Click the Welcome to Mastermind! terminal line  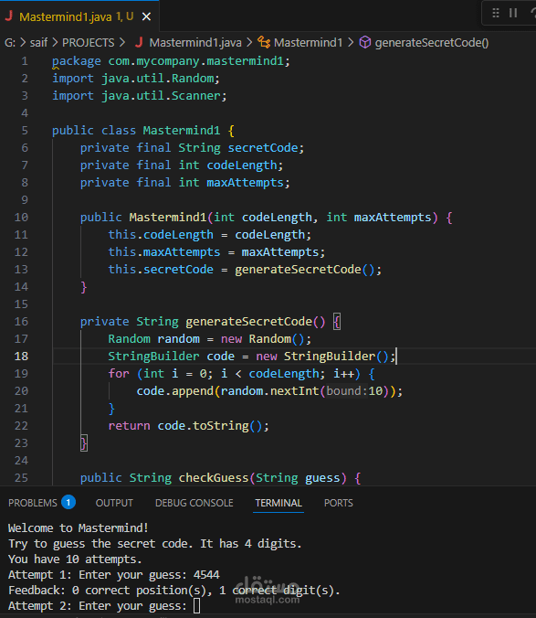click(79, 528)
